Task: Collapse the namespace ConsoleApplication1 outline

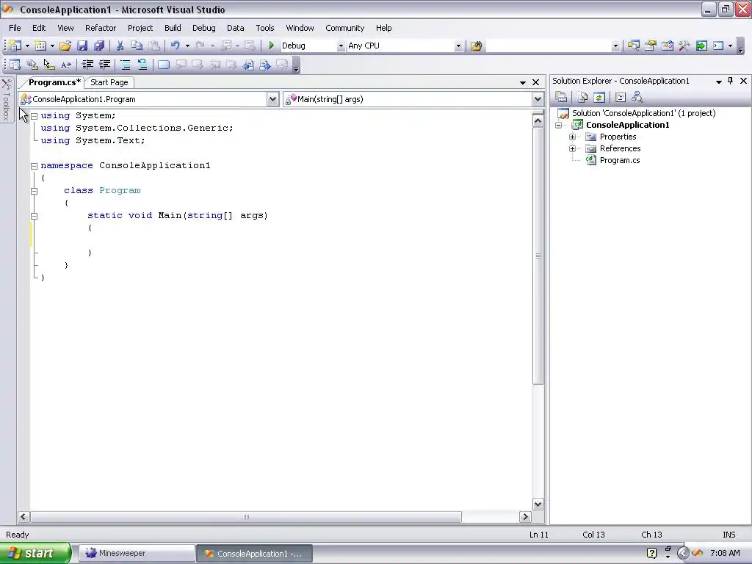Action: 34,166
